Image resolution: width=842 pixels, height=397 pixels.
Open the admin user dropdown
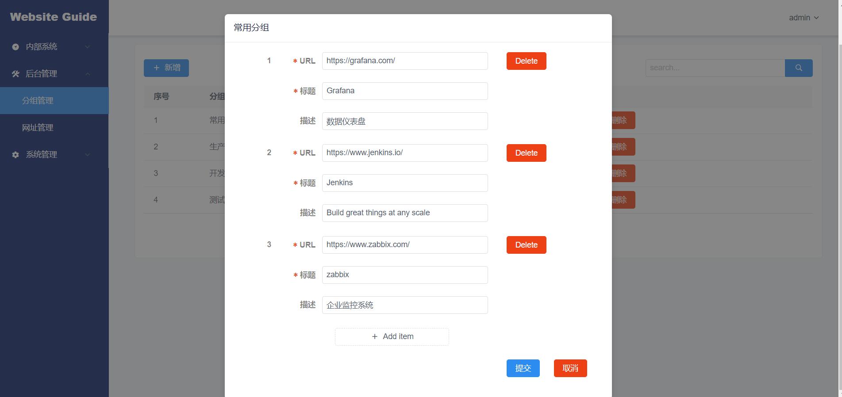pos(804,18)
